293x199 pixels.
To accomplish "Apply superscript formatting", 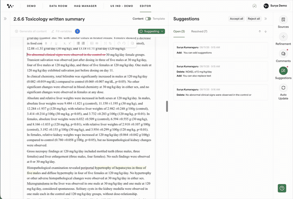I will tap(70, 43).
